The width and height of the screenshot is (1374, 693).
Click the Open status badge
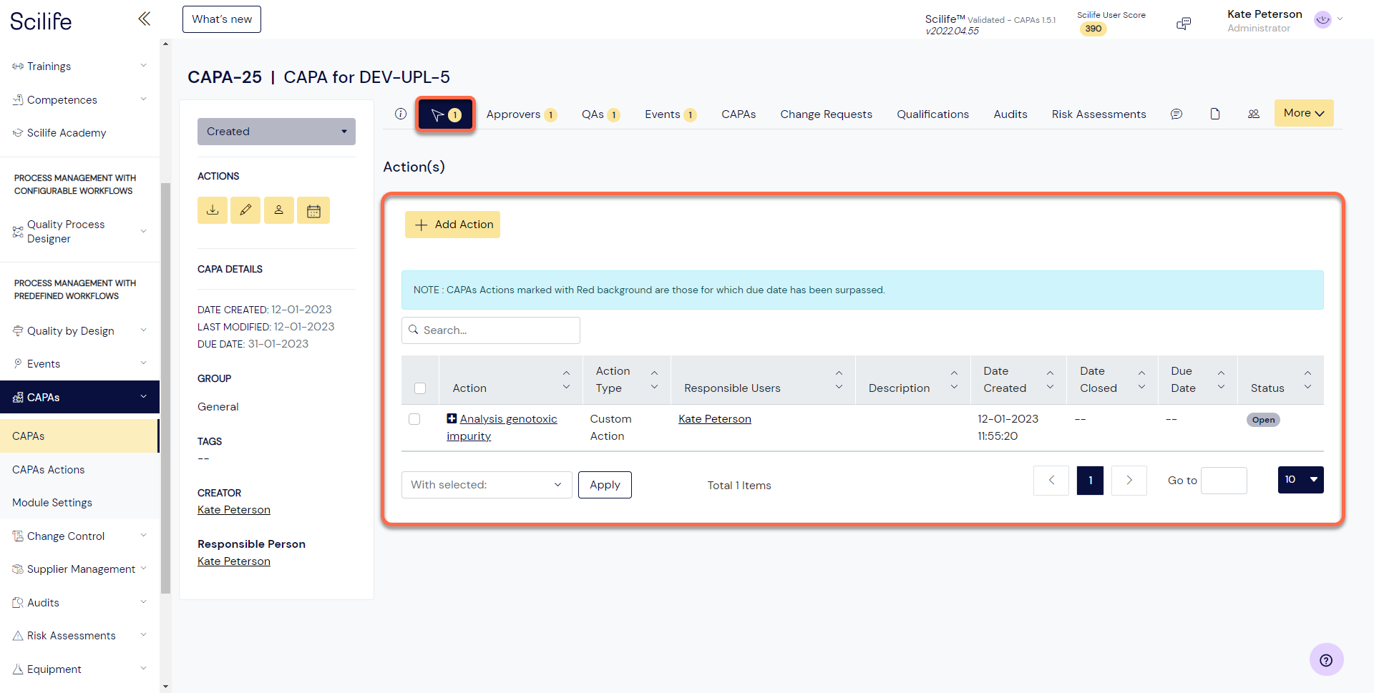point(1263,420)
